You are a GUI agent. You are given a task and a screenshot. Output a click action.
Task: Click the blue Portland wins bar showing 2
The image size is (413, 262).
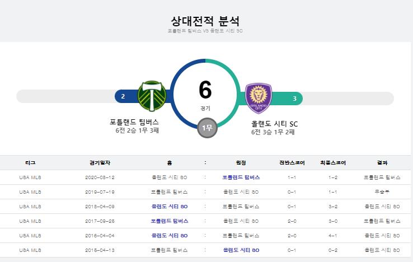[x=126, y=96]
